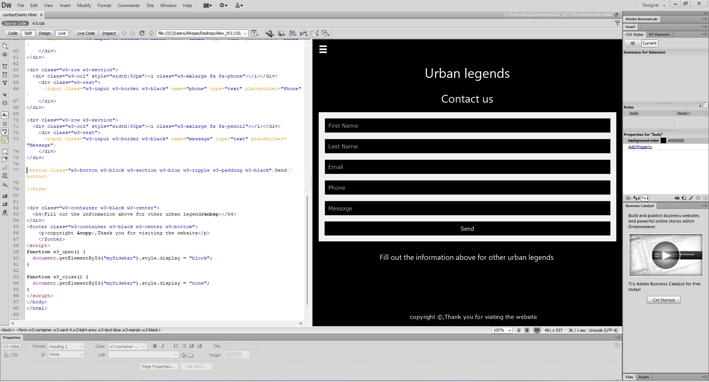Switch to the AP Elements tab

[x=659, y=34]
